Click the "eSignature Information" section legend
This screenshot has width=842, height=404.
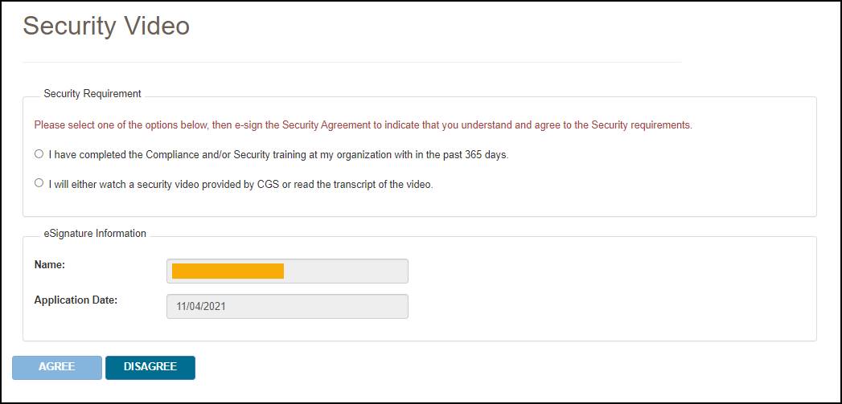pos(95,234)
